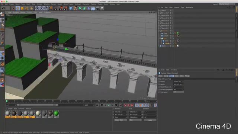The width and height of the screenshot is (238, 134).
Task: Switch the coordinate system icon
Action: click(51, 8)
